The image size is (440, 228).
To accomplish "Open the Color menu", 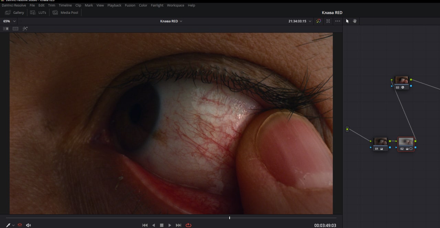I will click(143, 5).
